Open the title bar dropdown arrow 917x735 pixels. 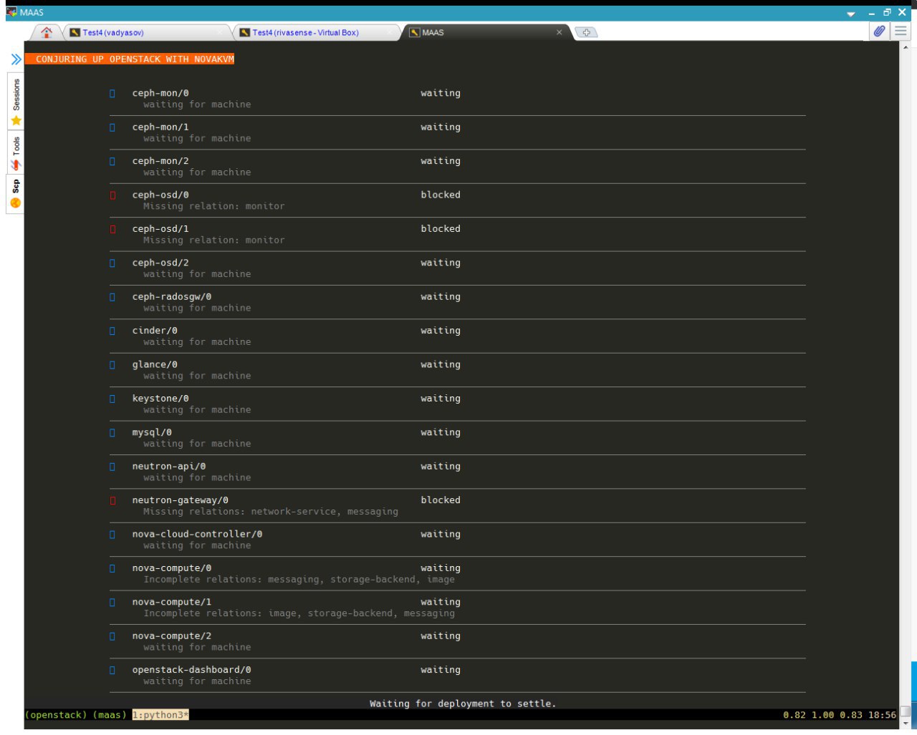pos(850,13)
